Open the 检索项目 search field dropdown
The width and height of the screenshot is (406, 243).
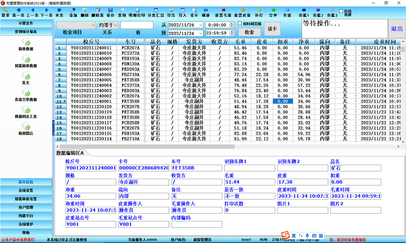[x=93, y=25]
